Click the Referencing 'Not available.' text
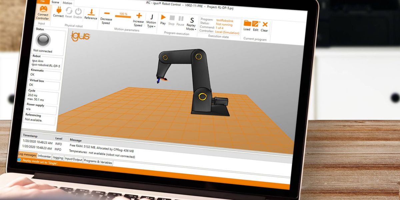 34,120
